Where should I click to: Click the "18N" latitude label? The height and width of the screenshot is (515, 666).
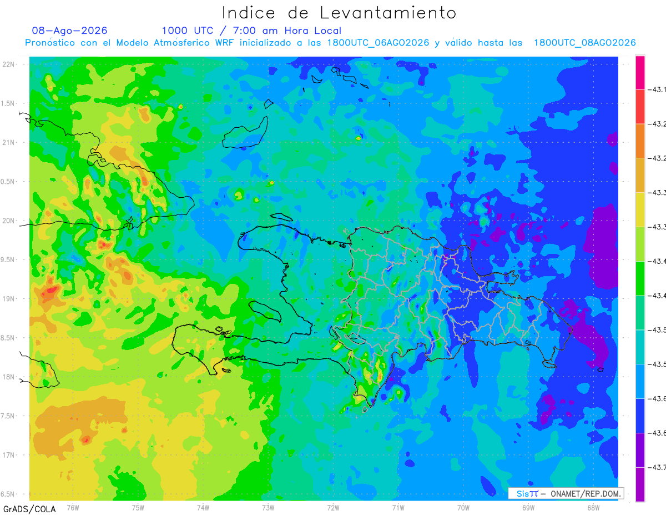(x=8, y=377)
